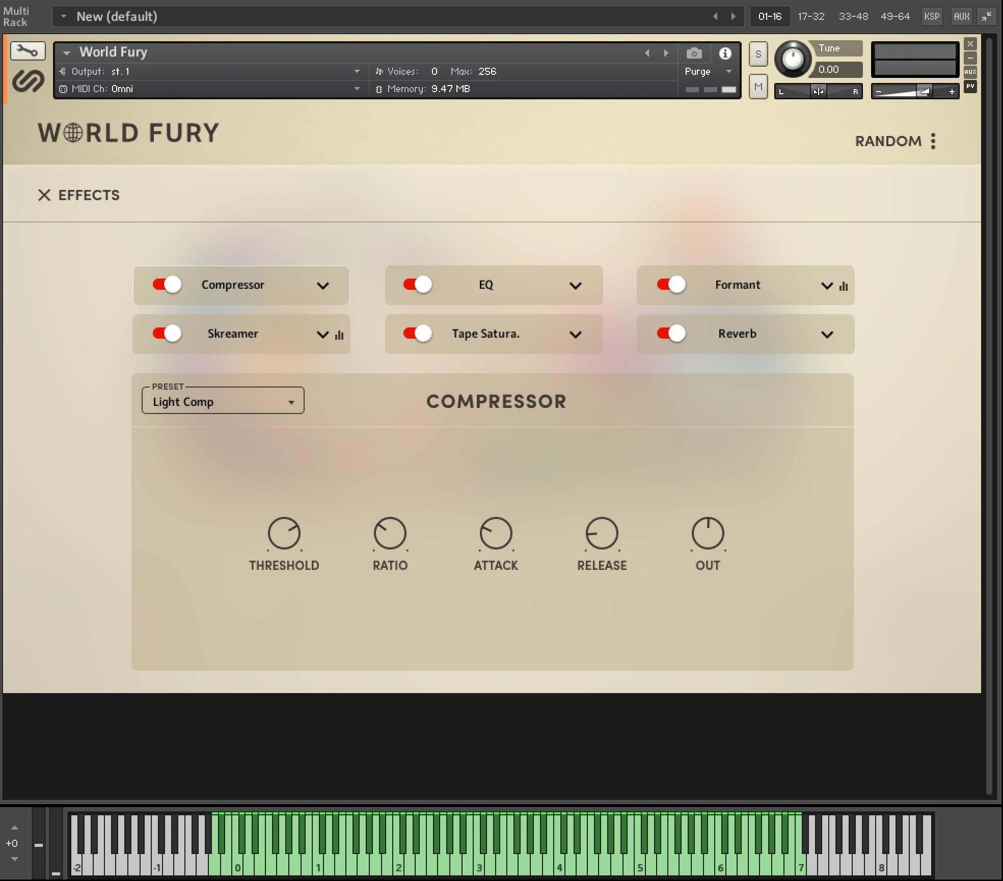
Task: Expand the Compressor effect chevron
Action: point(323,286)
